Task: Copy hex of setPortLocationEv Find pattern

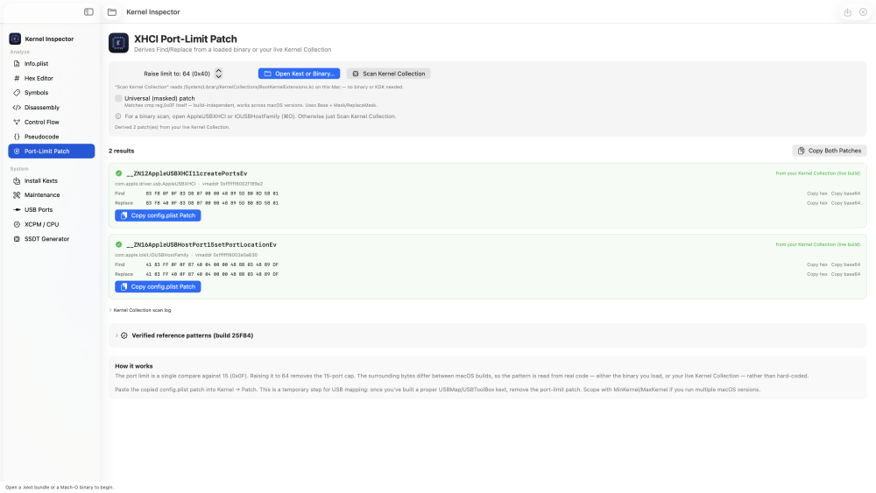Action: coord(816,264)
